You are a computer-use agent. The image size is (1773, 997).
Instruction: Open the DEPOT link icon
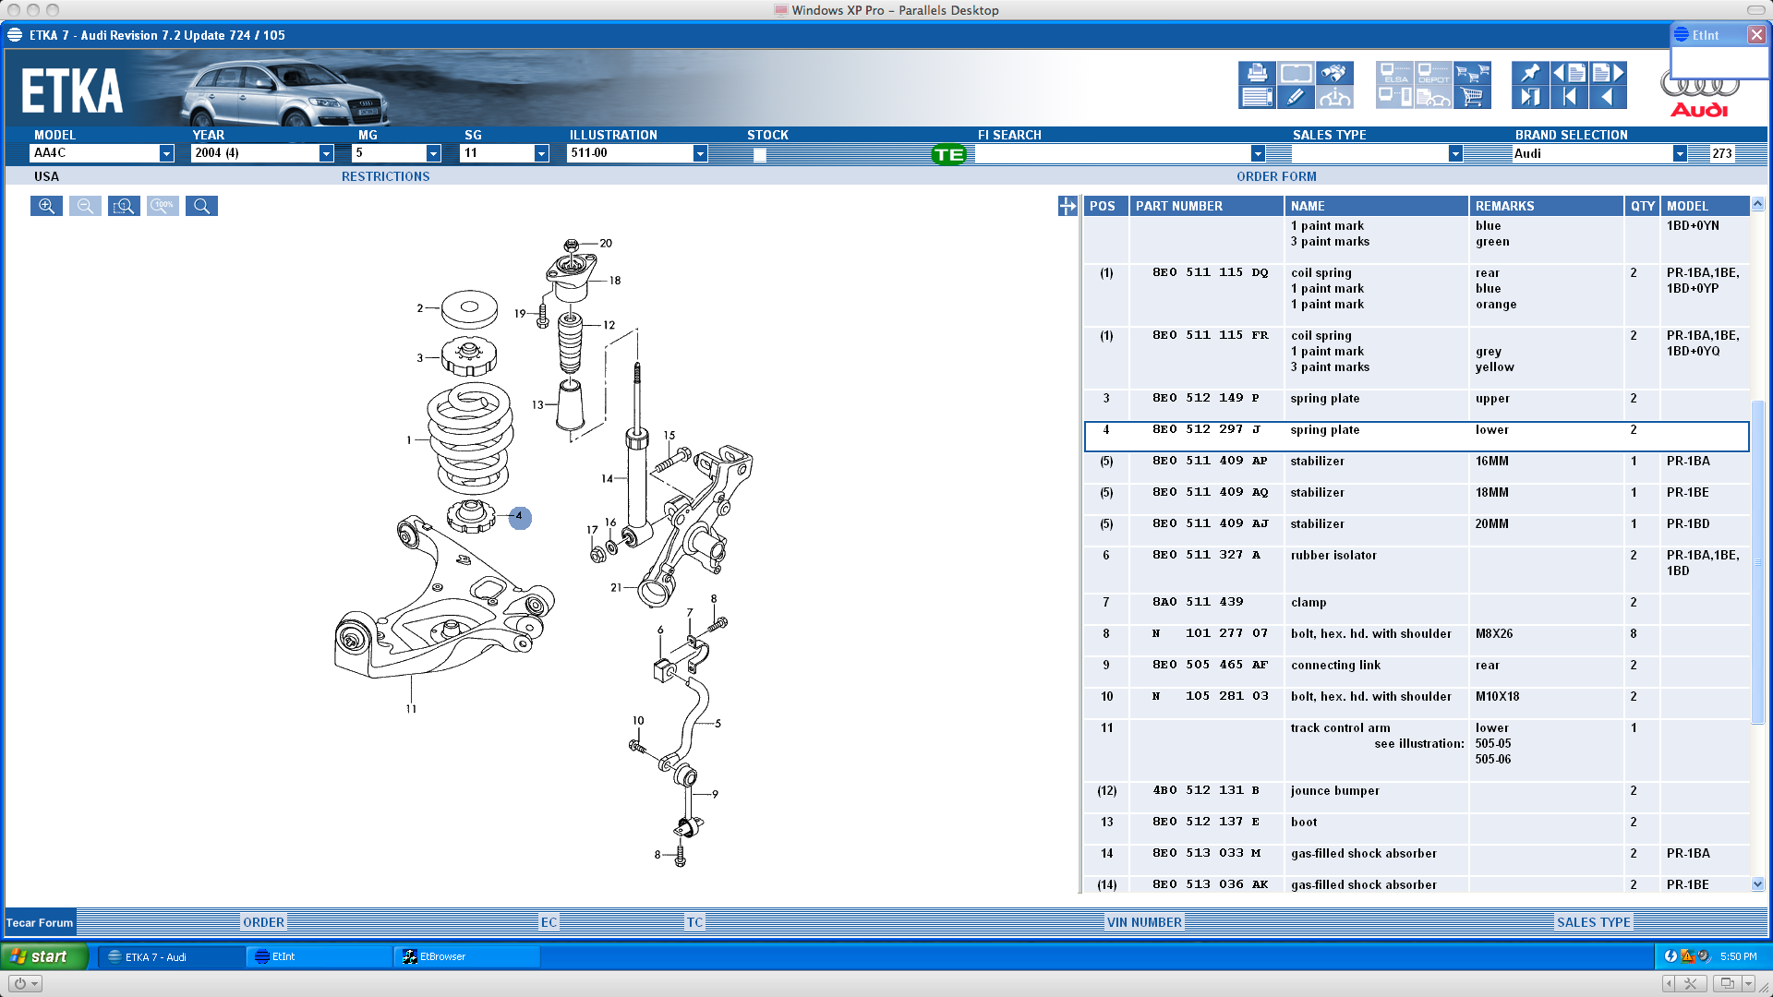[x=1433, y=73]
